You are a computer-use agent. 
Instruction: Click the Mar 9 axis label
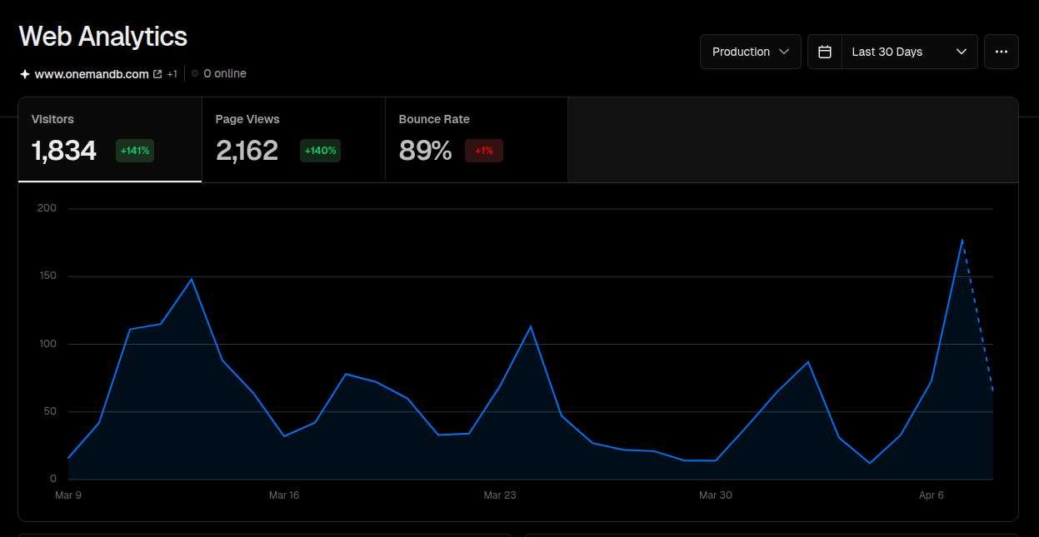(68, 495)
